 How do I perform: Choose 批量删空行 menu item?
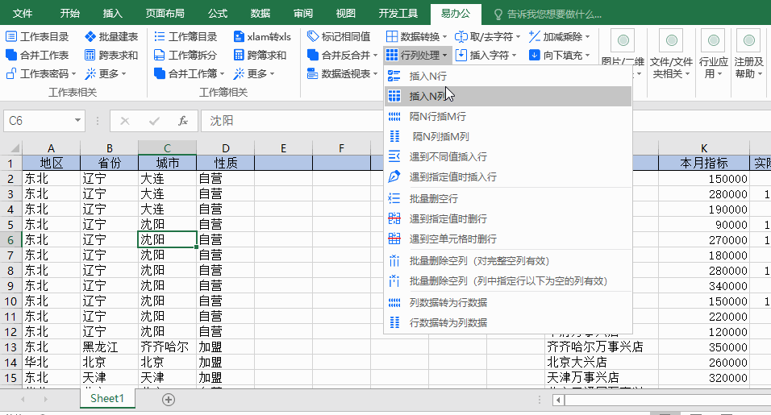click(508, 198)
